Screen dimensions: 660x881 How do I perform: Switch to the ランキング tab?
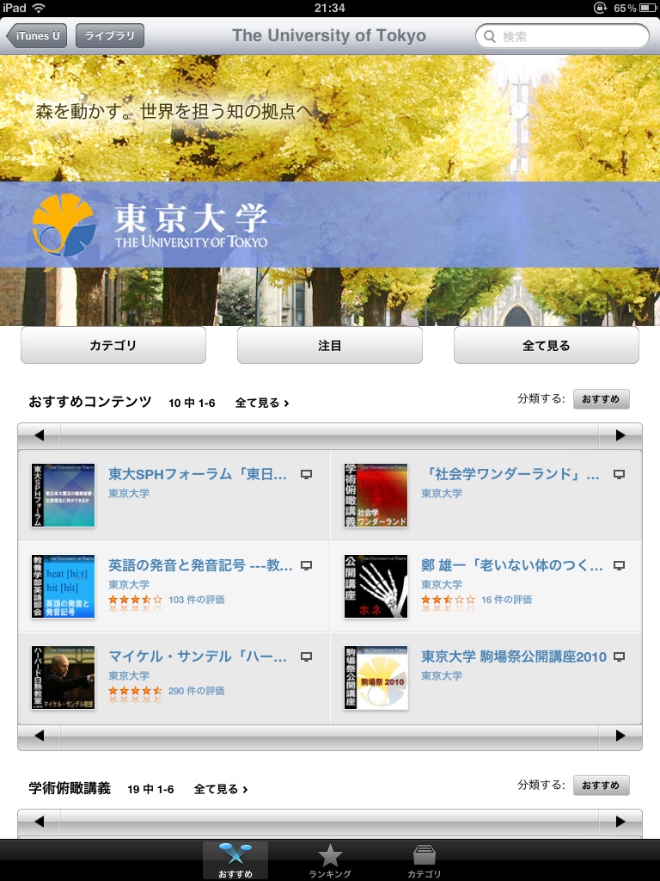(330, 860)
